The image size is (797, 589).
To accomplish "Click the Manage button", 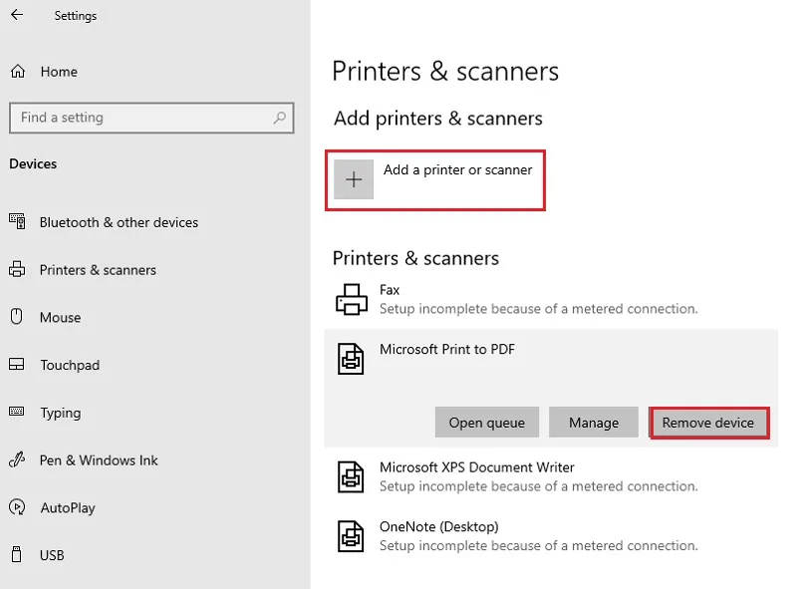I will pos(594,423).
